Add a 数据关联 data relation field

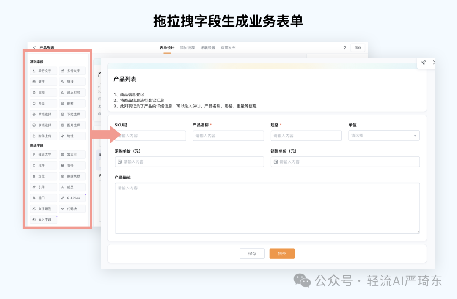point(72,176)
